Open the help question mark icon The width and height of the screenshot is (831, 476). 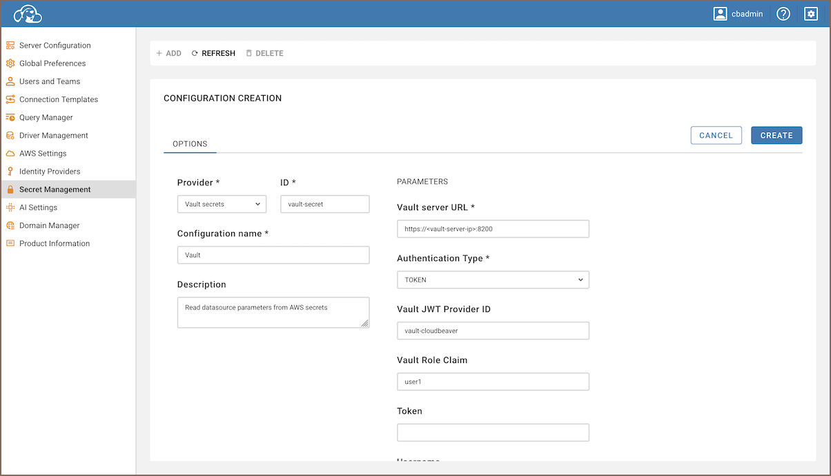(783, 14)
